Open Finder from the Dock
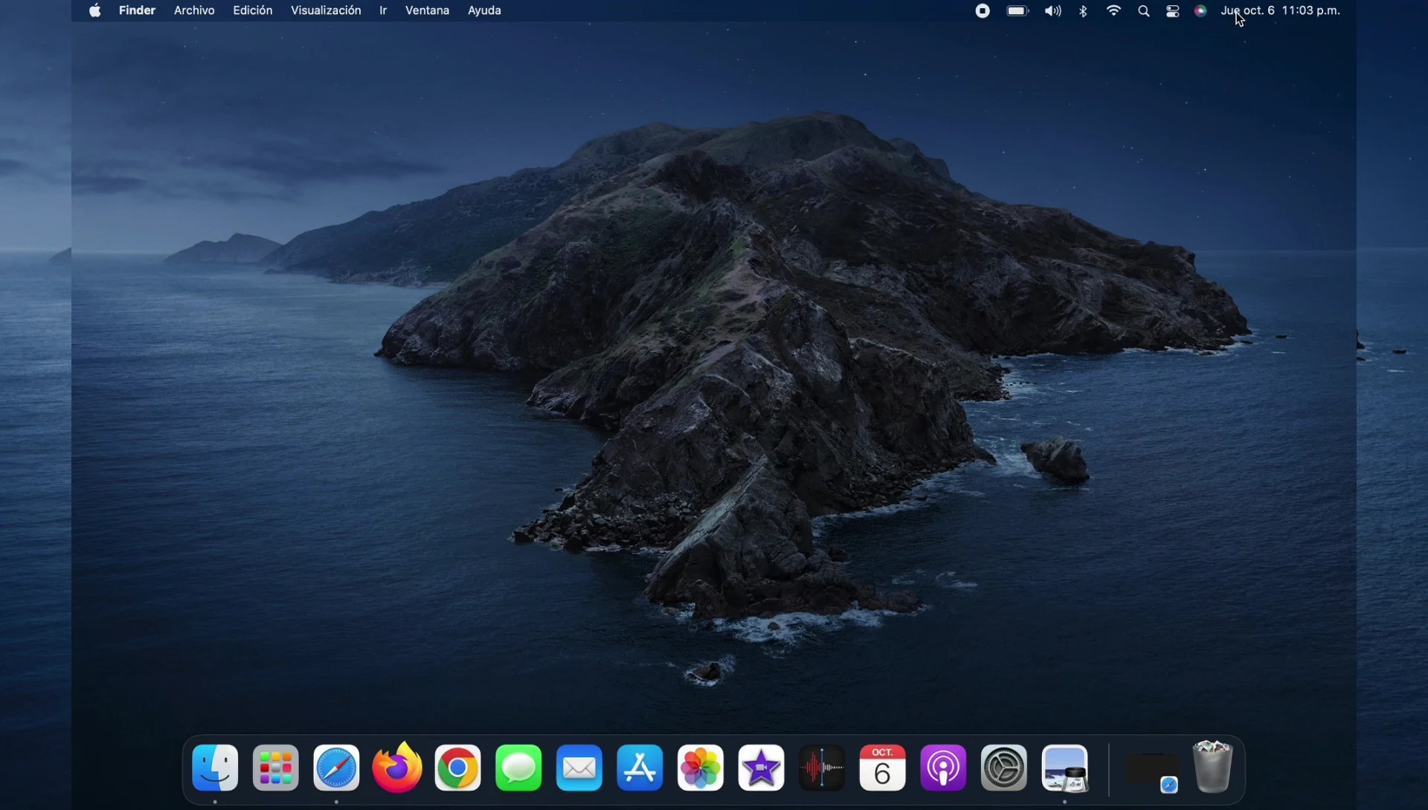Image resolution: width=1428 pixels, height=810 pixels. pos(215,768)
